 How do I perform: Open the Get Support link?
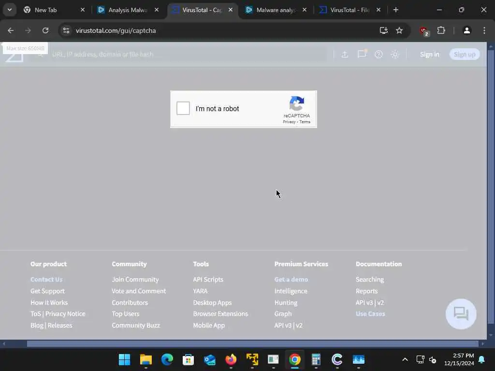point(48,291)
